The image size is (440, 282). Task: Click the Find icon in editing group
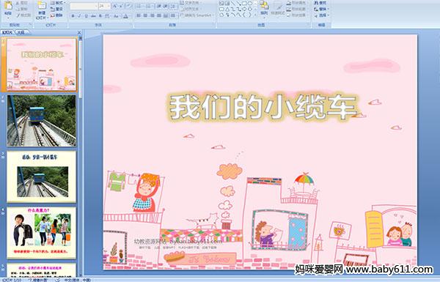click(320, 3)
